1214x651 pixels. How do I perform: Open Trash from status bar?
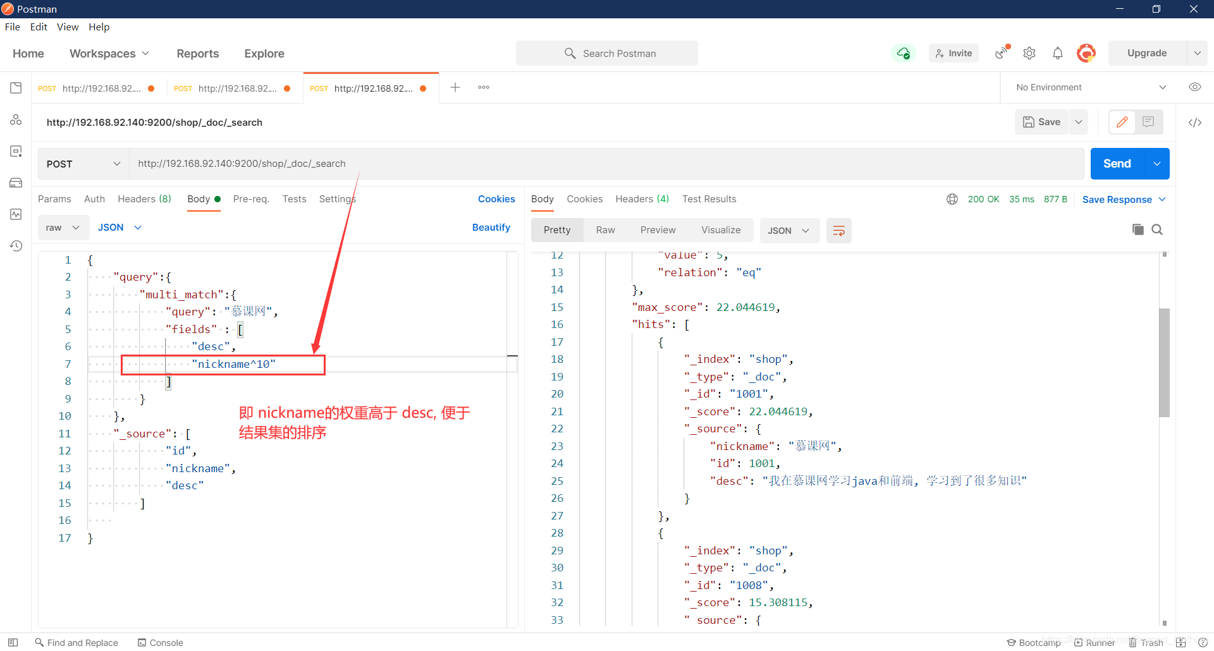click(x=1146, y=642)
